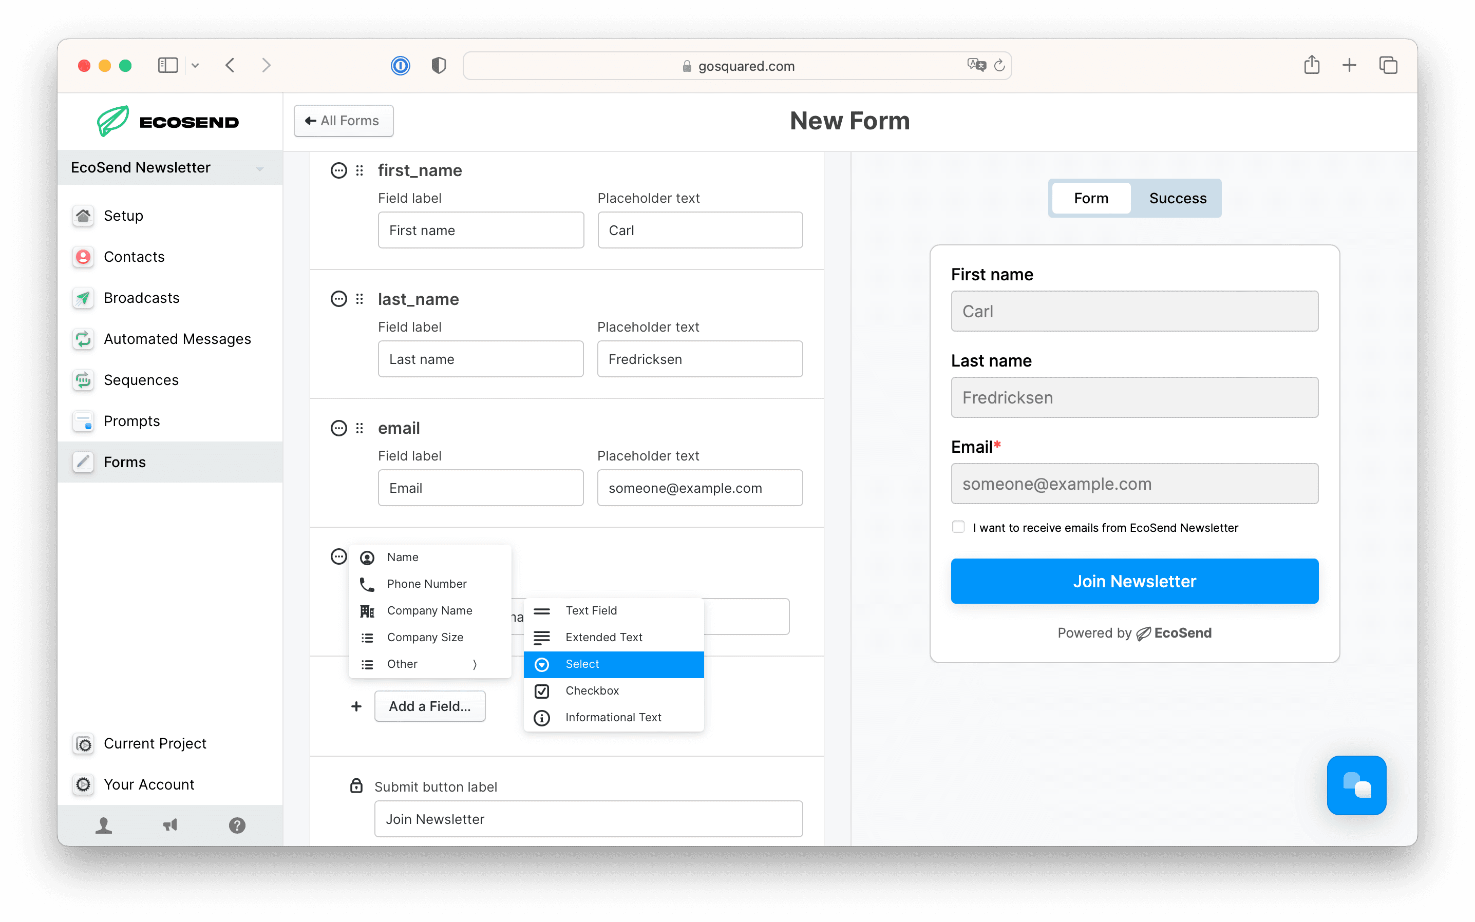Click the announcements megaphone icon
Screen dimensions: 1475x922
[170, 825]
